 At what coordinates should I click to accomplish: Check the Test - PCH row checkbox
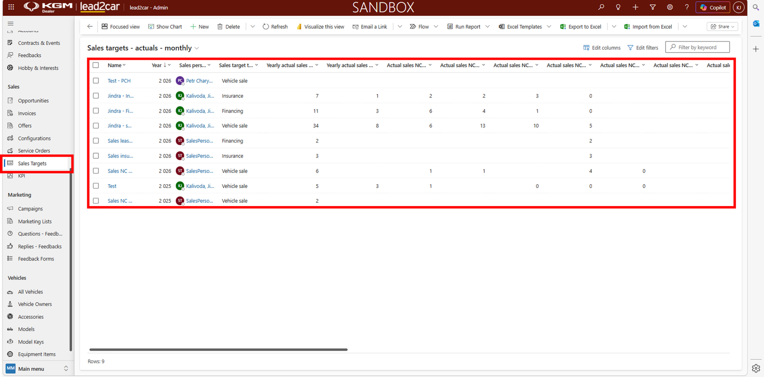[96, 81]
